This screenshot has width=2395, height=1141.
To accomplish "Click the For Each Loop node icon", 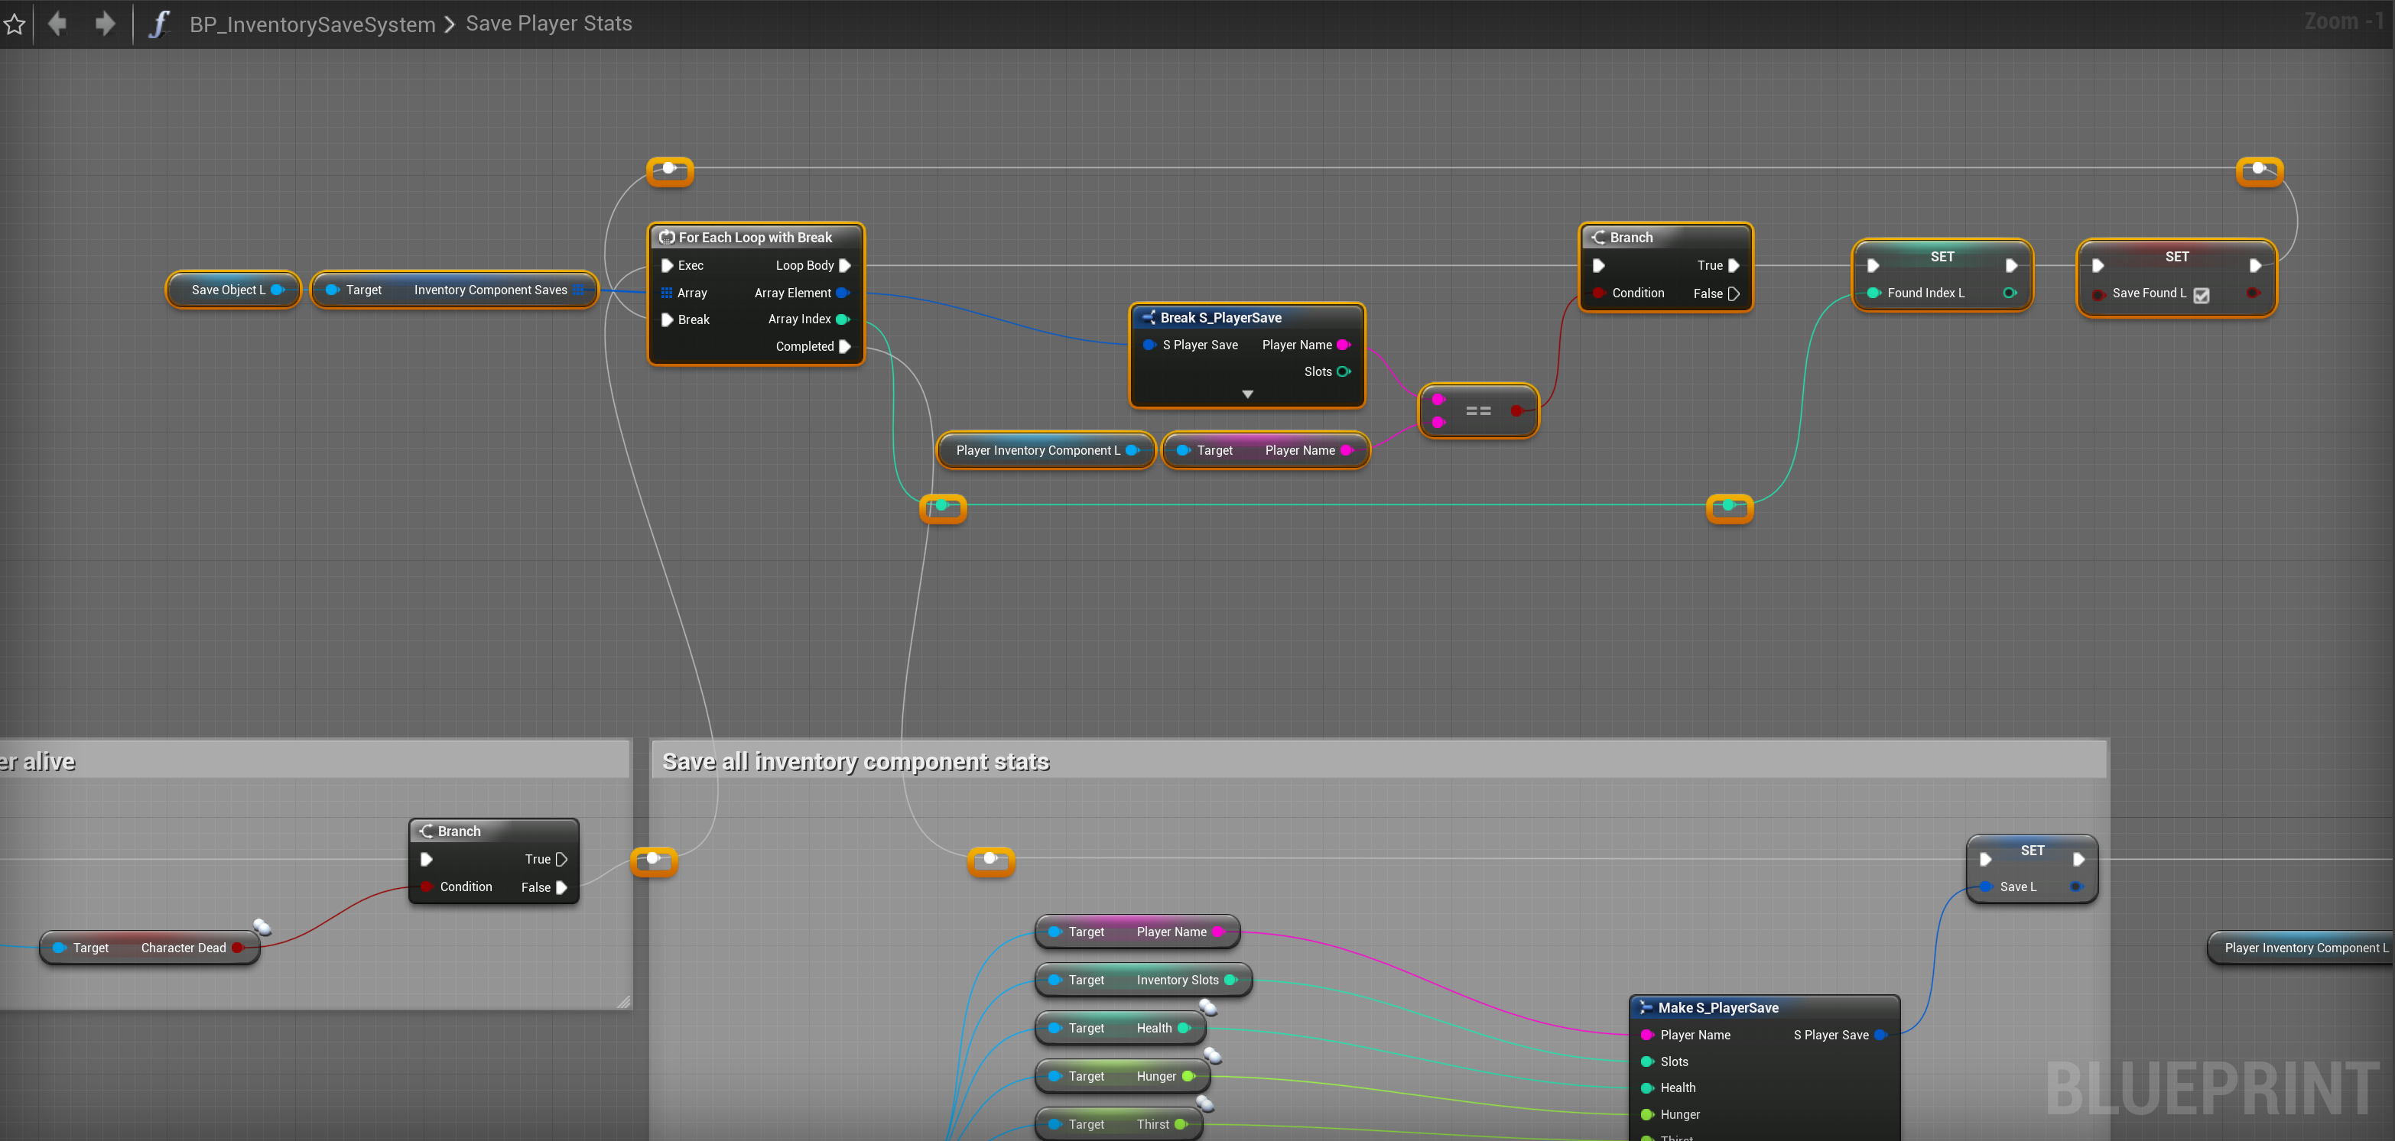I will (x=667, y=238).
